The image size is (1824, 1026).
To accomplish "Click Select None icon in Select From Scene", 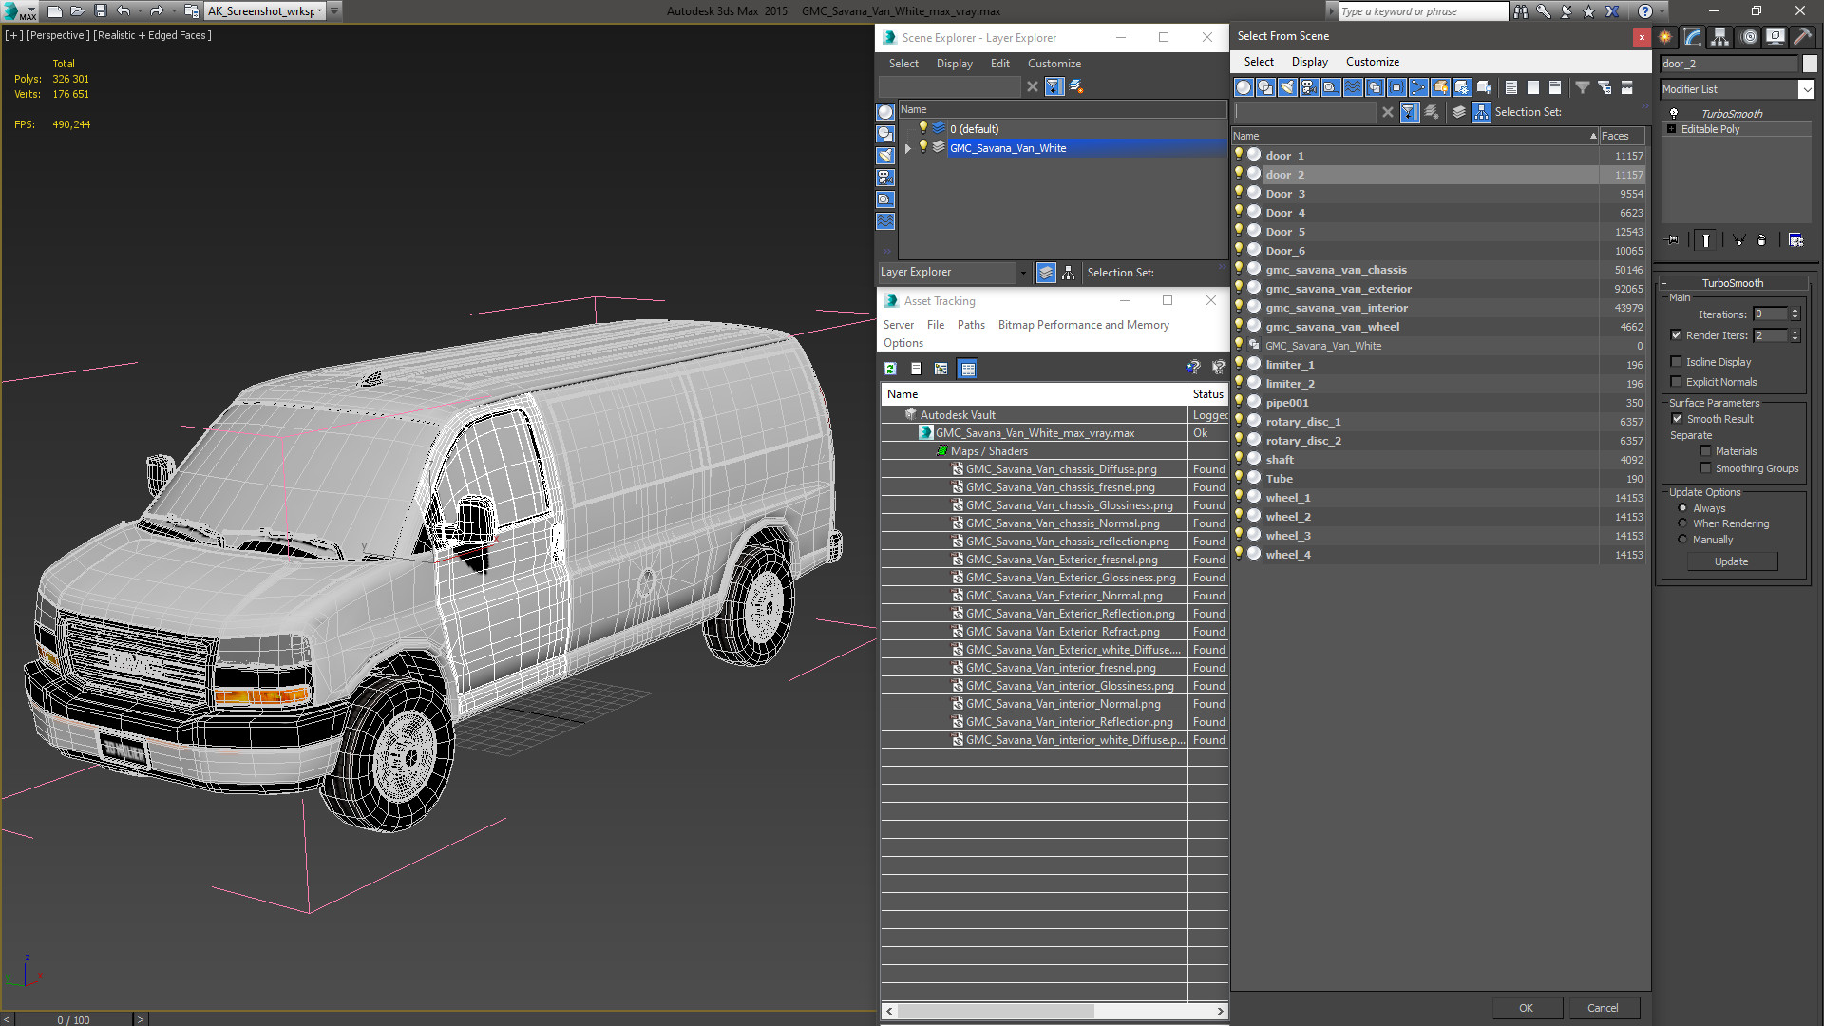I will click(x=1533, y=87).
